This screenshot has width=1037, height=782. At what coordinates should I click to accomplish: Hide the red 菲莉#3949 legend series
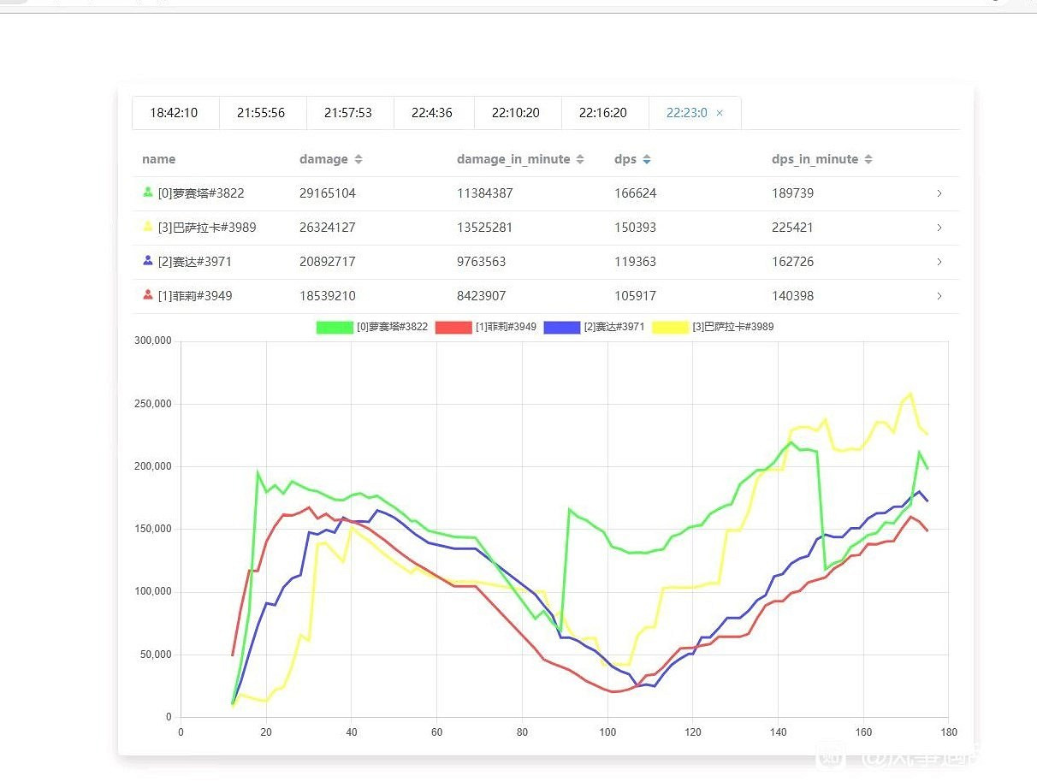(x=453, y=327)
